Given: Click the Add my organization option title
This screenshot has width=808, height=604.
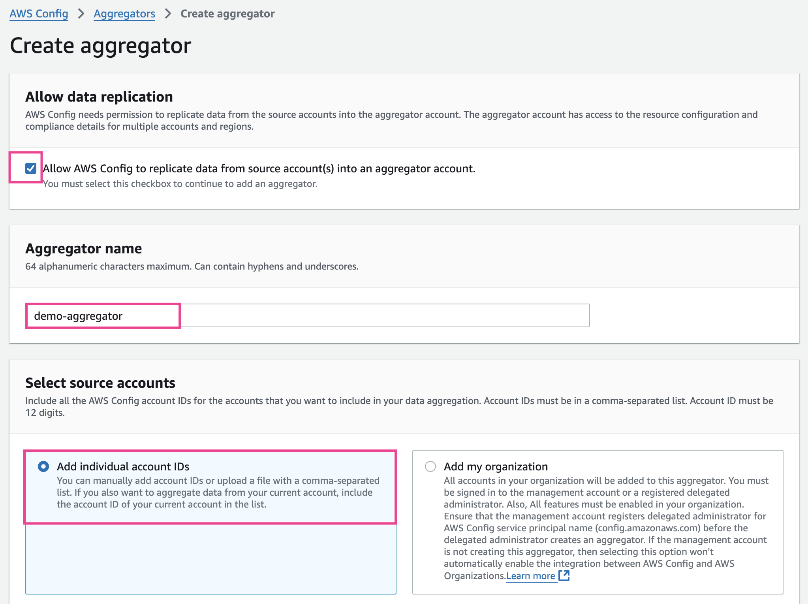Looking at the screenshot, I should point(496,466).
